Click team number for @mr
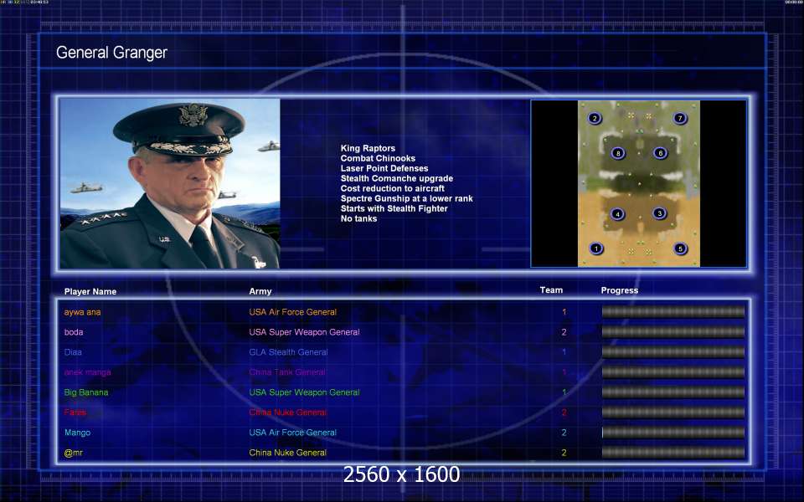Screen dimensions: 804x502 tap(564, 453)
